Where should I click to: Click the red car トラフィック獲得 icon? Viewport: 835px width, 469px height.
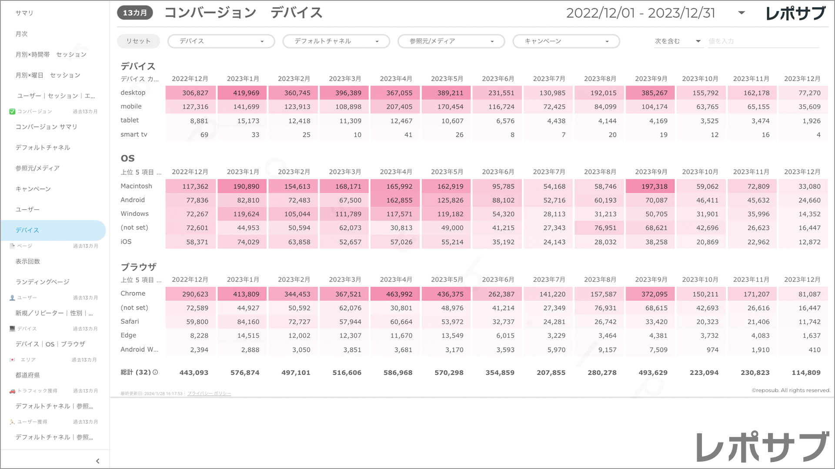[x=12, y=391]
